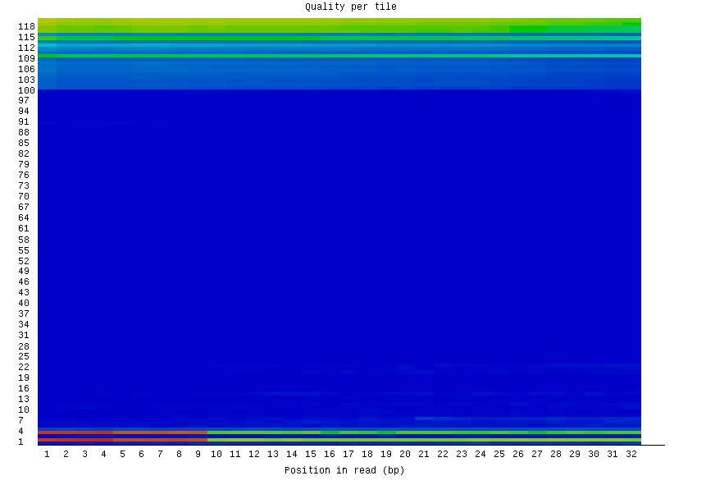The height and width of the screenshot is (485, 706).
Task: Click the 'Quality per tile' chart title
Action: pyautogui.click(x=351, y=7)
